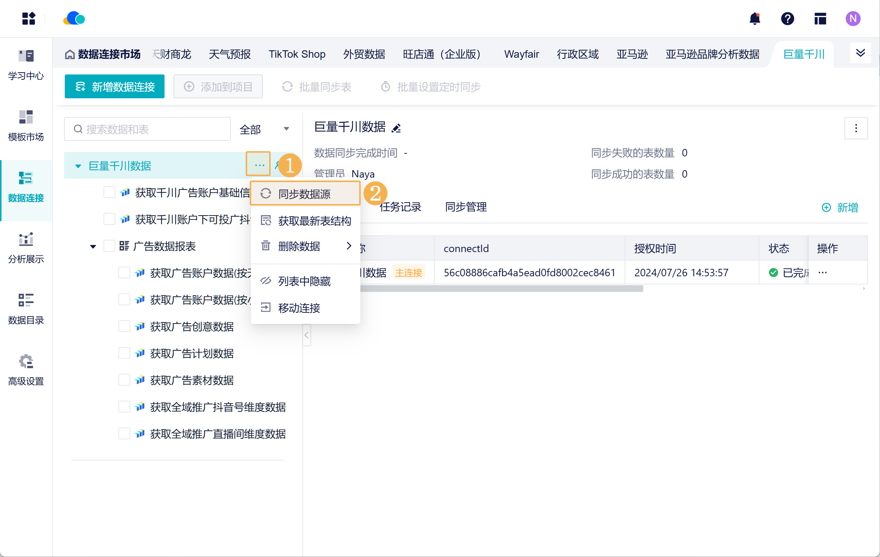Open the 全部 filter dropdown
880x557 pixels.
pos(264,129)
